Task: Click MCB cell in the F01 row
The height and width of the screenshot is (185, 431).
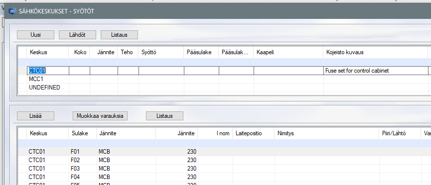Action: (x=126, y=152)
